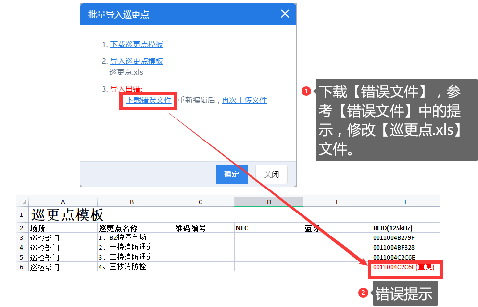Click the cell 3、二楼消防通道

pos(132,257)
